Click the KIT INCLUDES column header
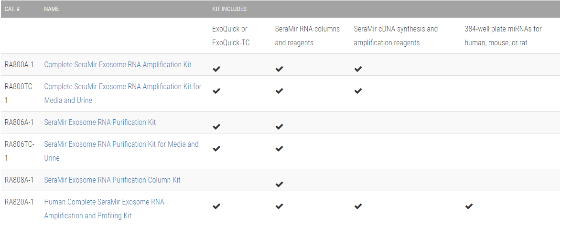The height and width of the screenshot is (225, 561). [x=229, y=9]
